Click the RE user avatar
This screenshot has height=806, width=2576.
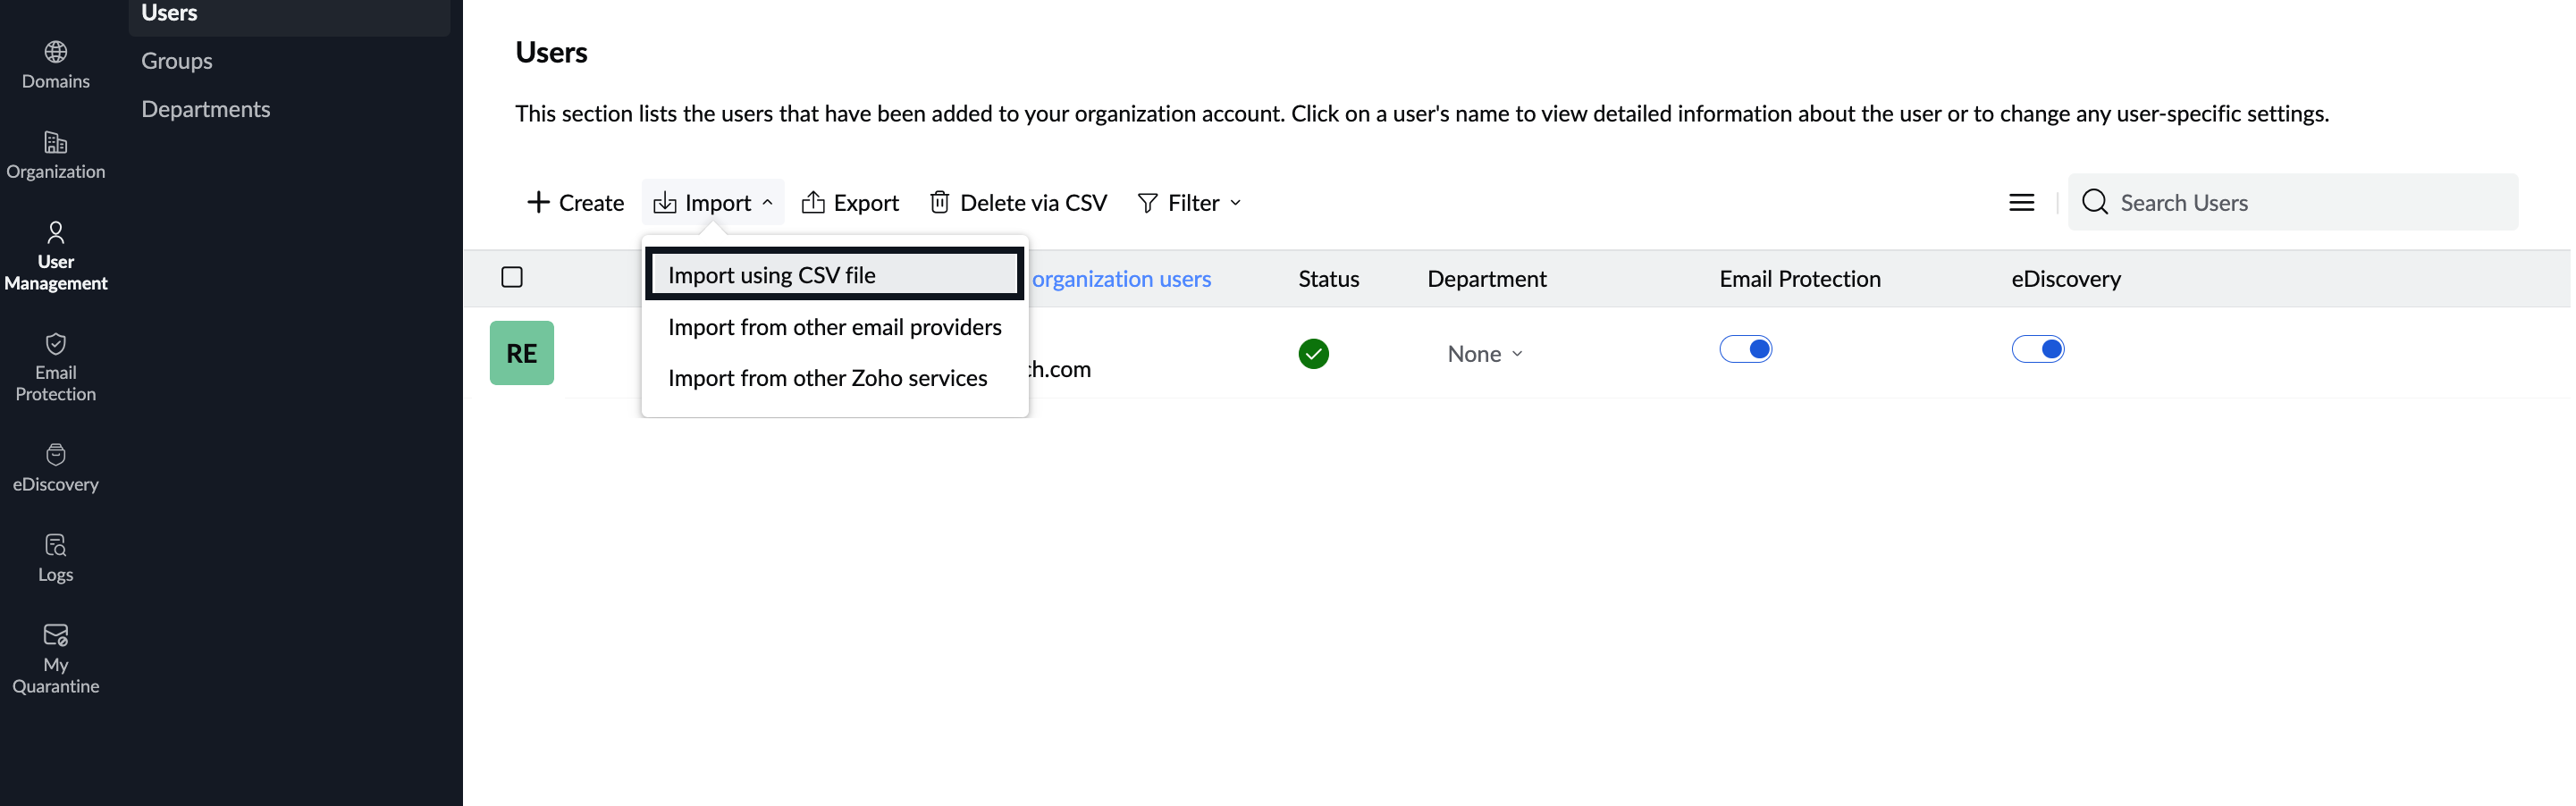pyautogui.click(x=521, y=353)
